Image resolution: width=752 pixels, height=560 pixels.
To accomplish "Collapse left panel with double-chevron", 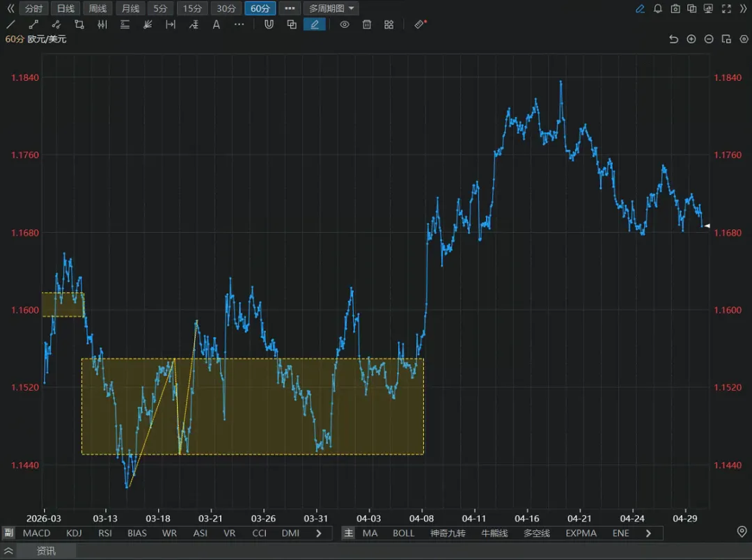I will (10, 8).
